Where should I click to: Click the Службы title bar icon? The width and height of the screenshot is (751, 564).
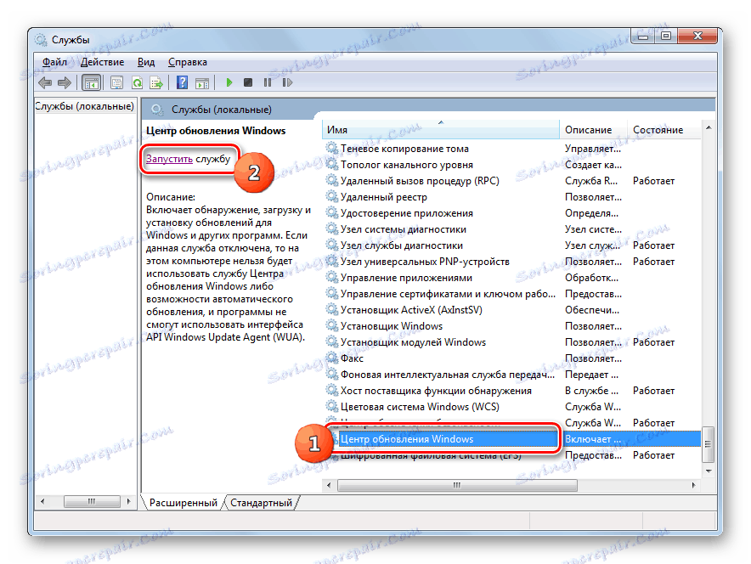[41, 39]
